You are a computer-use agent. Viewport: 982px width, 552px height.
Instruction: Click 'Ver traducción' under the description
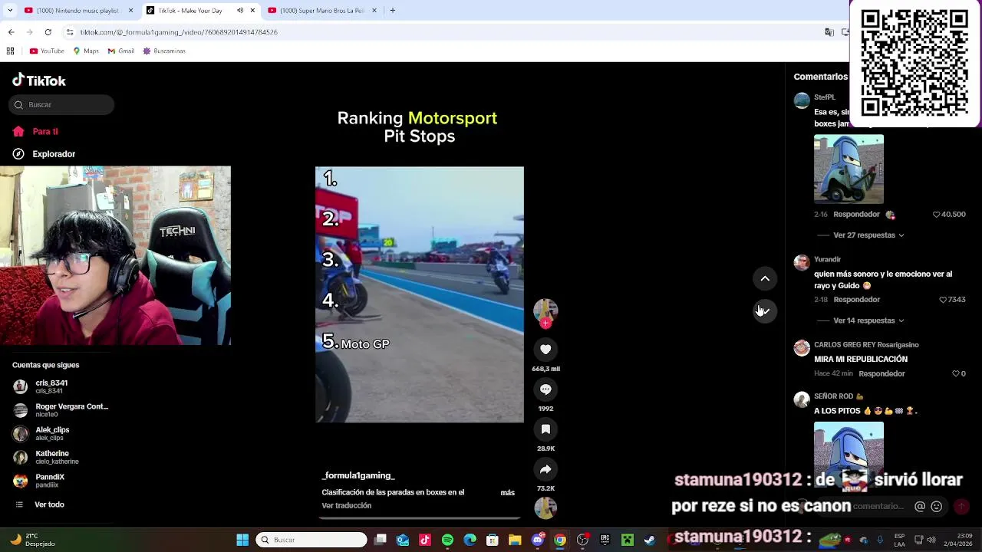click(x=347, y=505)
